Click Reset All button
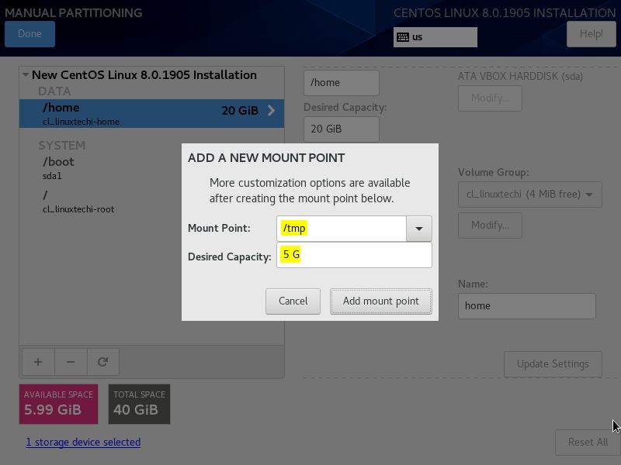The image size is (621, 465). click(588, 442)
